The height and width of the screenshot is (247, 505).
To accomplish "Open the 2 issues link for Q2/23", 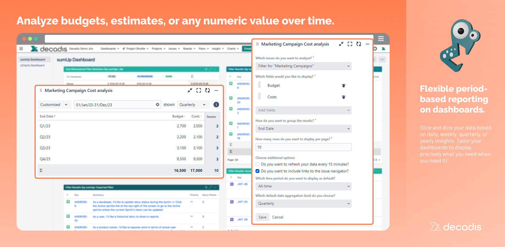I will [x=217, y=137].
